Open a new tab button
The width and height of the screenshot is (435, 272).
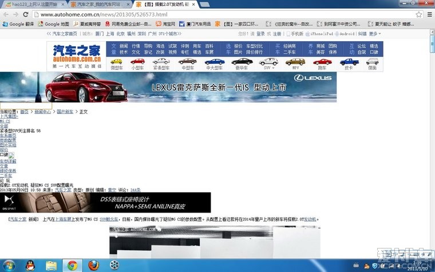coord(204,5)
